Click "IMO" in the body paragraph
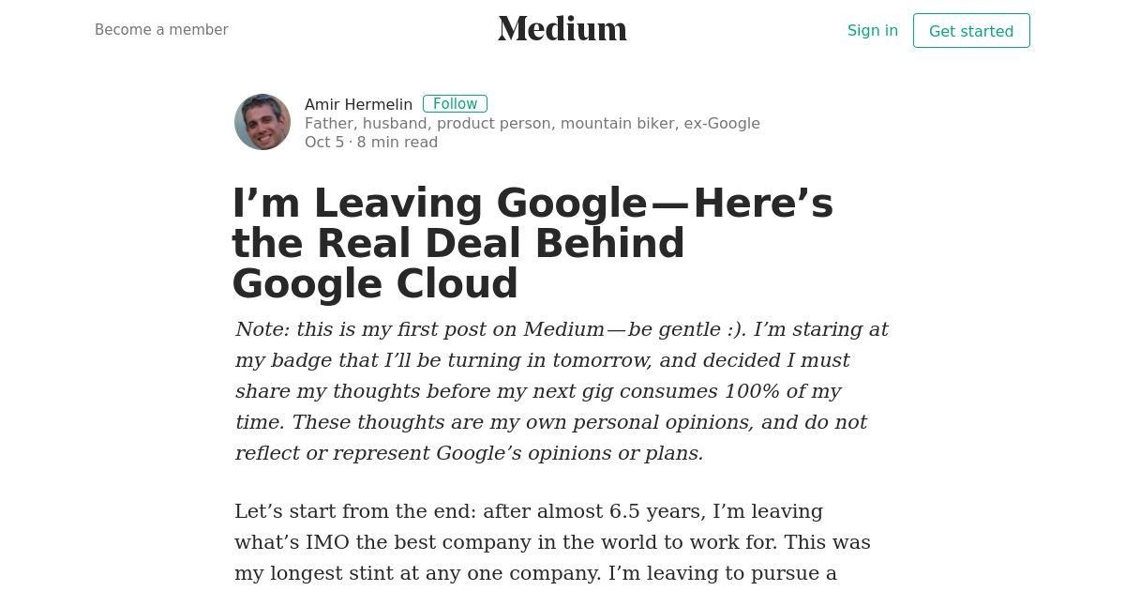Screen dimensions: 1125x591 324,542
